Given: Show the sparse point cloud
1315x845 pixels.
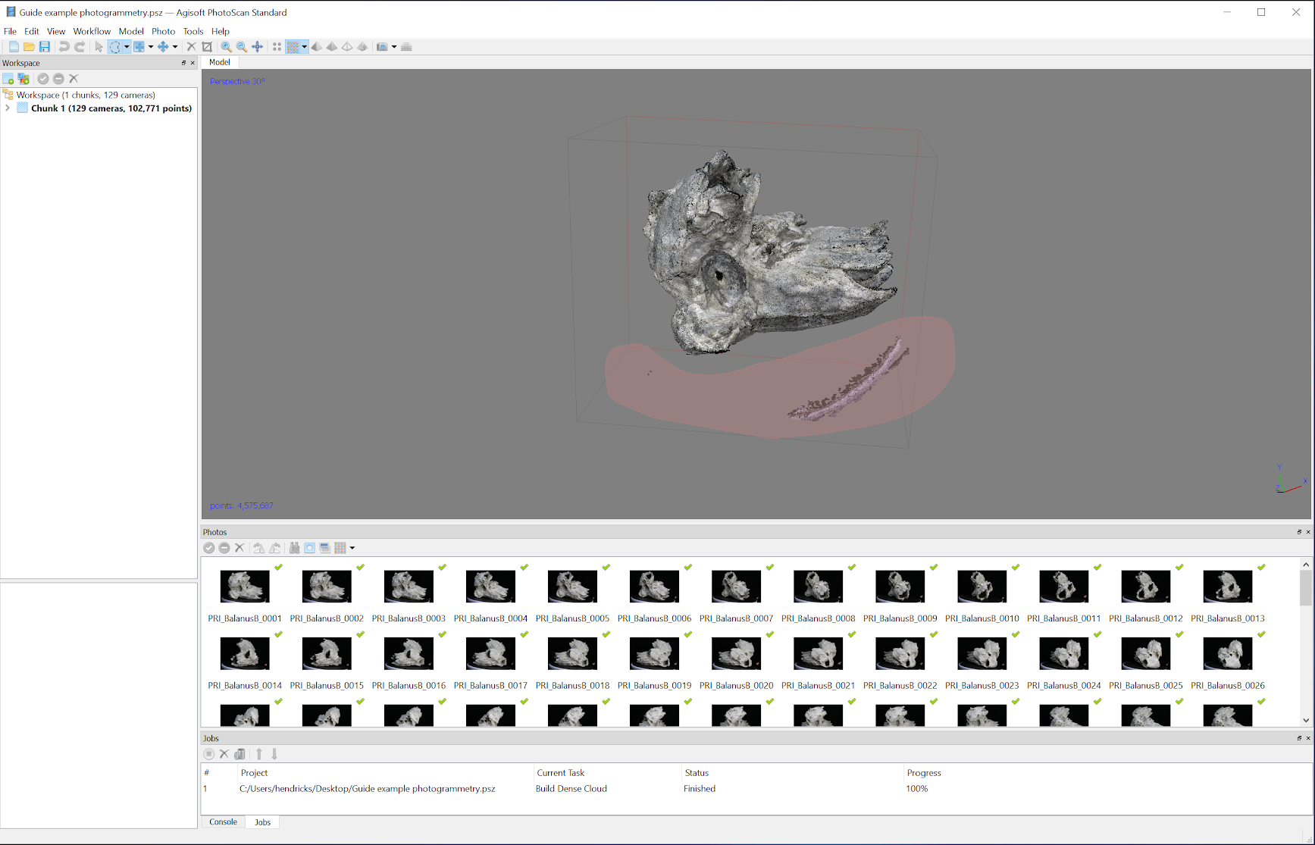Looking at the screenshot, I should [277, 47].
